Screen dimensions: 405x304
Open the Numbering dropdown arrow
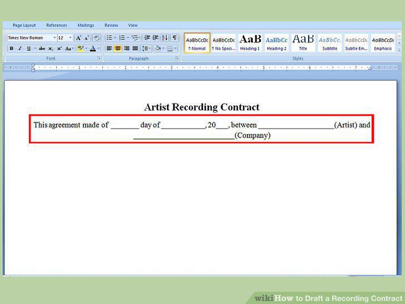click(127, 38)
